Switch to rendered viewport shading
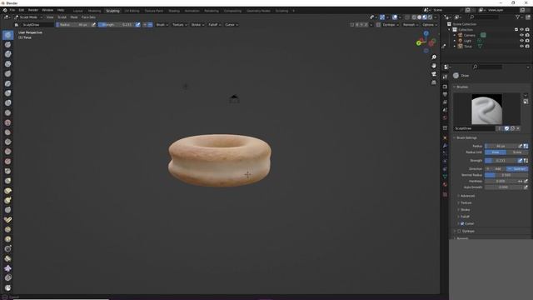Viewport: 533px width, 300px height. [x=430, y=17]
